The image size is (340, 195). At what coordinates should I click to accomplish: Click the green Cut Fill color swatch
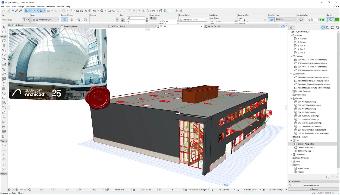pyautogui.click(x=337, y=20)
